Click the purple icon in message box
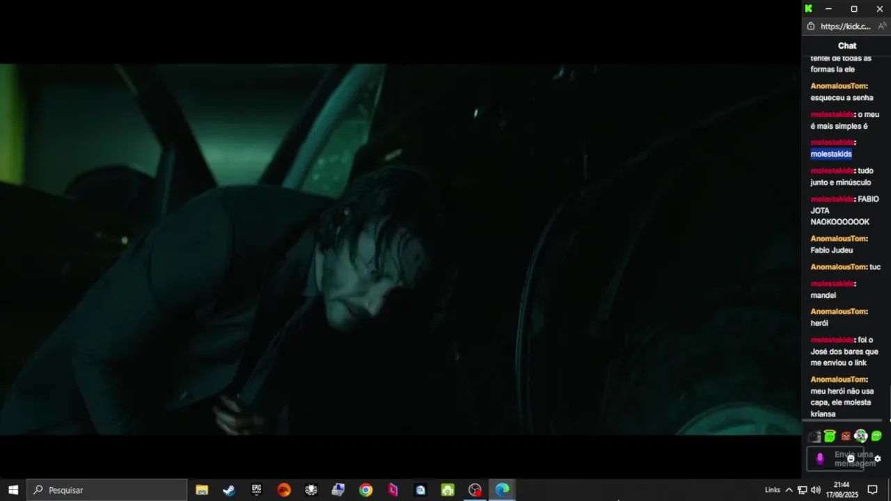 820,459
